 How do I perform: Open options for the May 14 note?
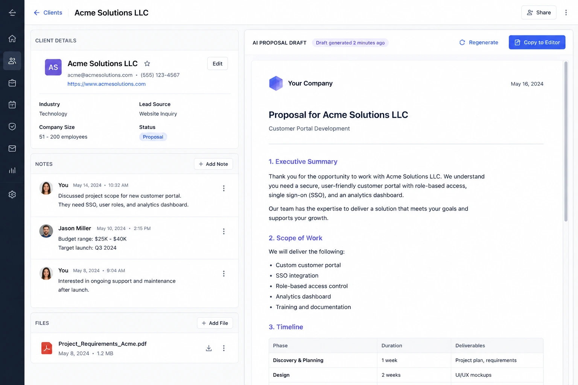tap(224, 188)
